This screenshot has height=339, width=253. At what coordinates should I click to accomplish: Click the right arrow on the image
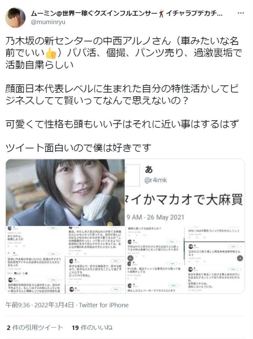pyautogui.click(x=240, y=258)
